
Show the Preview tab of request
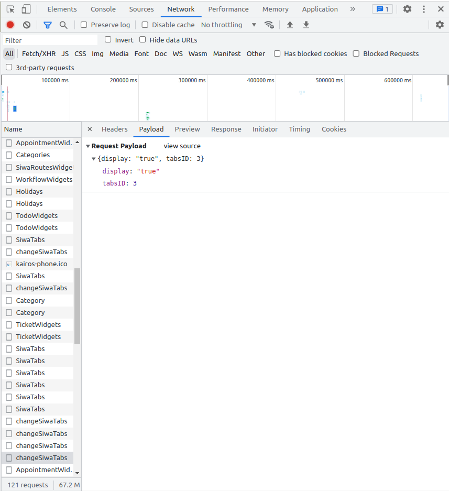(x=187, y=129)
